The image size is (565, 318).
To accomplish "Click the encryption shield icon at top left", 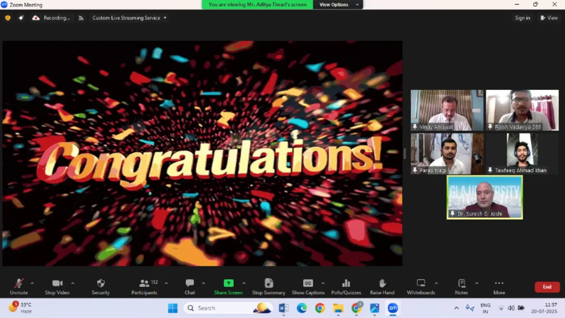I will coord(8,18).
